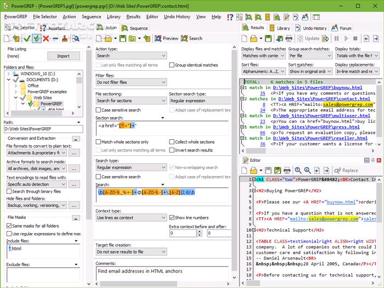The height and width of the screenshot is (288, 384).
Task: Click the Editor find next magnifier icon
Action: point(307,170)
